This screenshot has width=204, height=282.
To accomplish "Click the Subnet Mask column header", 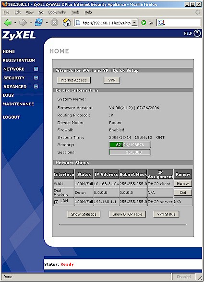I will [x=133, y=175].
